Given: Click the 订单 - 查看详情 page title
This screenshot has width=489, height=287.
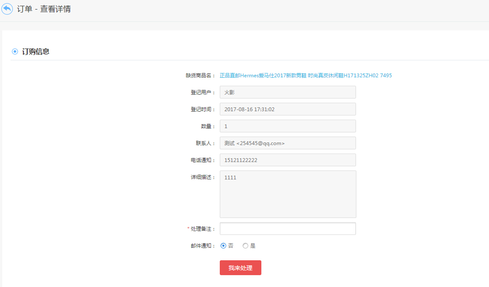Looking at the screenshot, I should (x=44, y=9).
